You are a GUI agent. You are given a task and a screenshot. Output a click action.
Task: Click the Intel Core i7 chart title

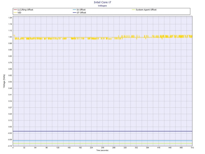click(x=102, y=2)
